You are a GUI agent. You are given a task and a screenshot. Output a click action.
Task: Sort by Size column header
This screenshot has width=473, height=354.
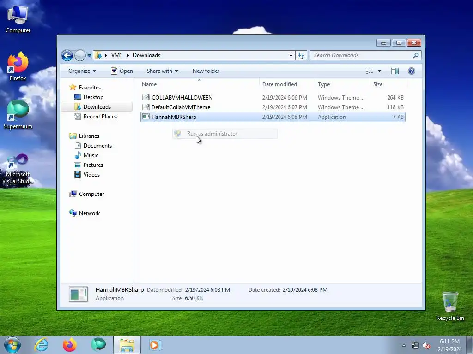tap(388, 84)
